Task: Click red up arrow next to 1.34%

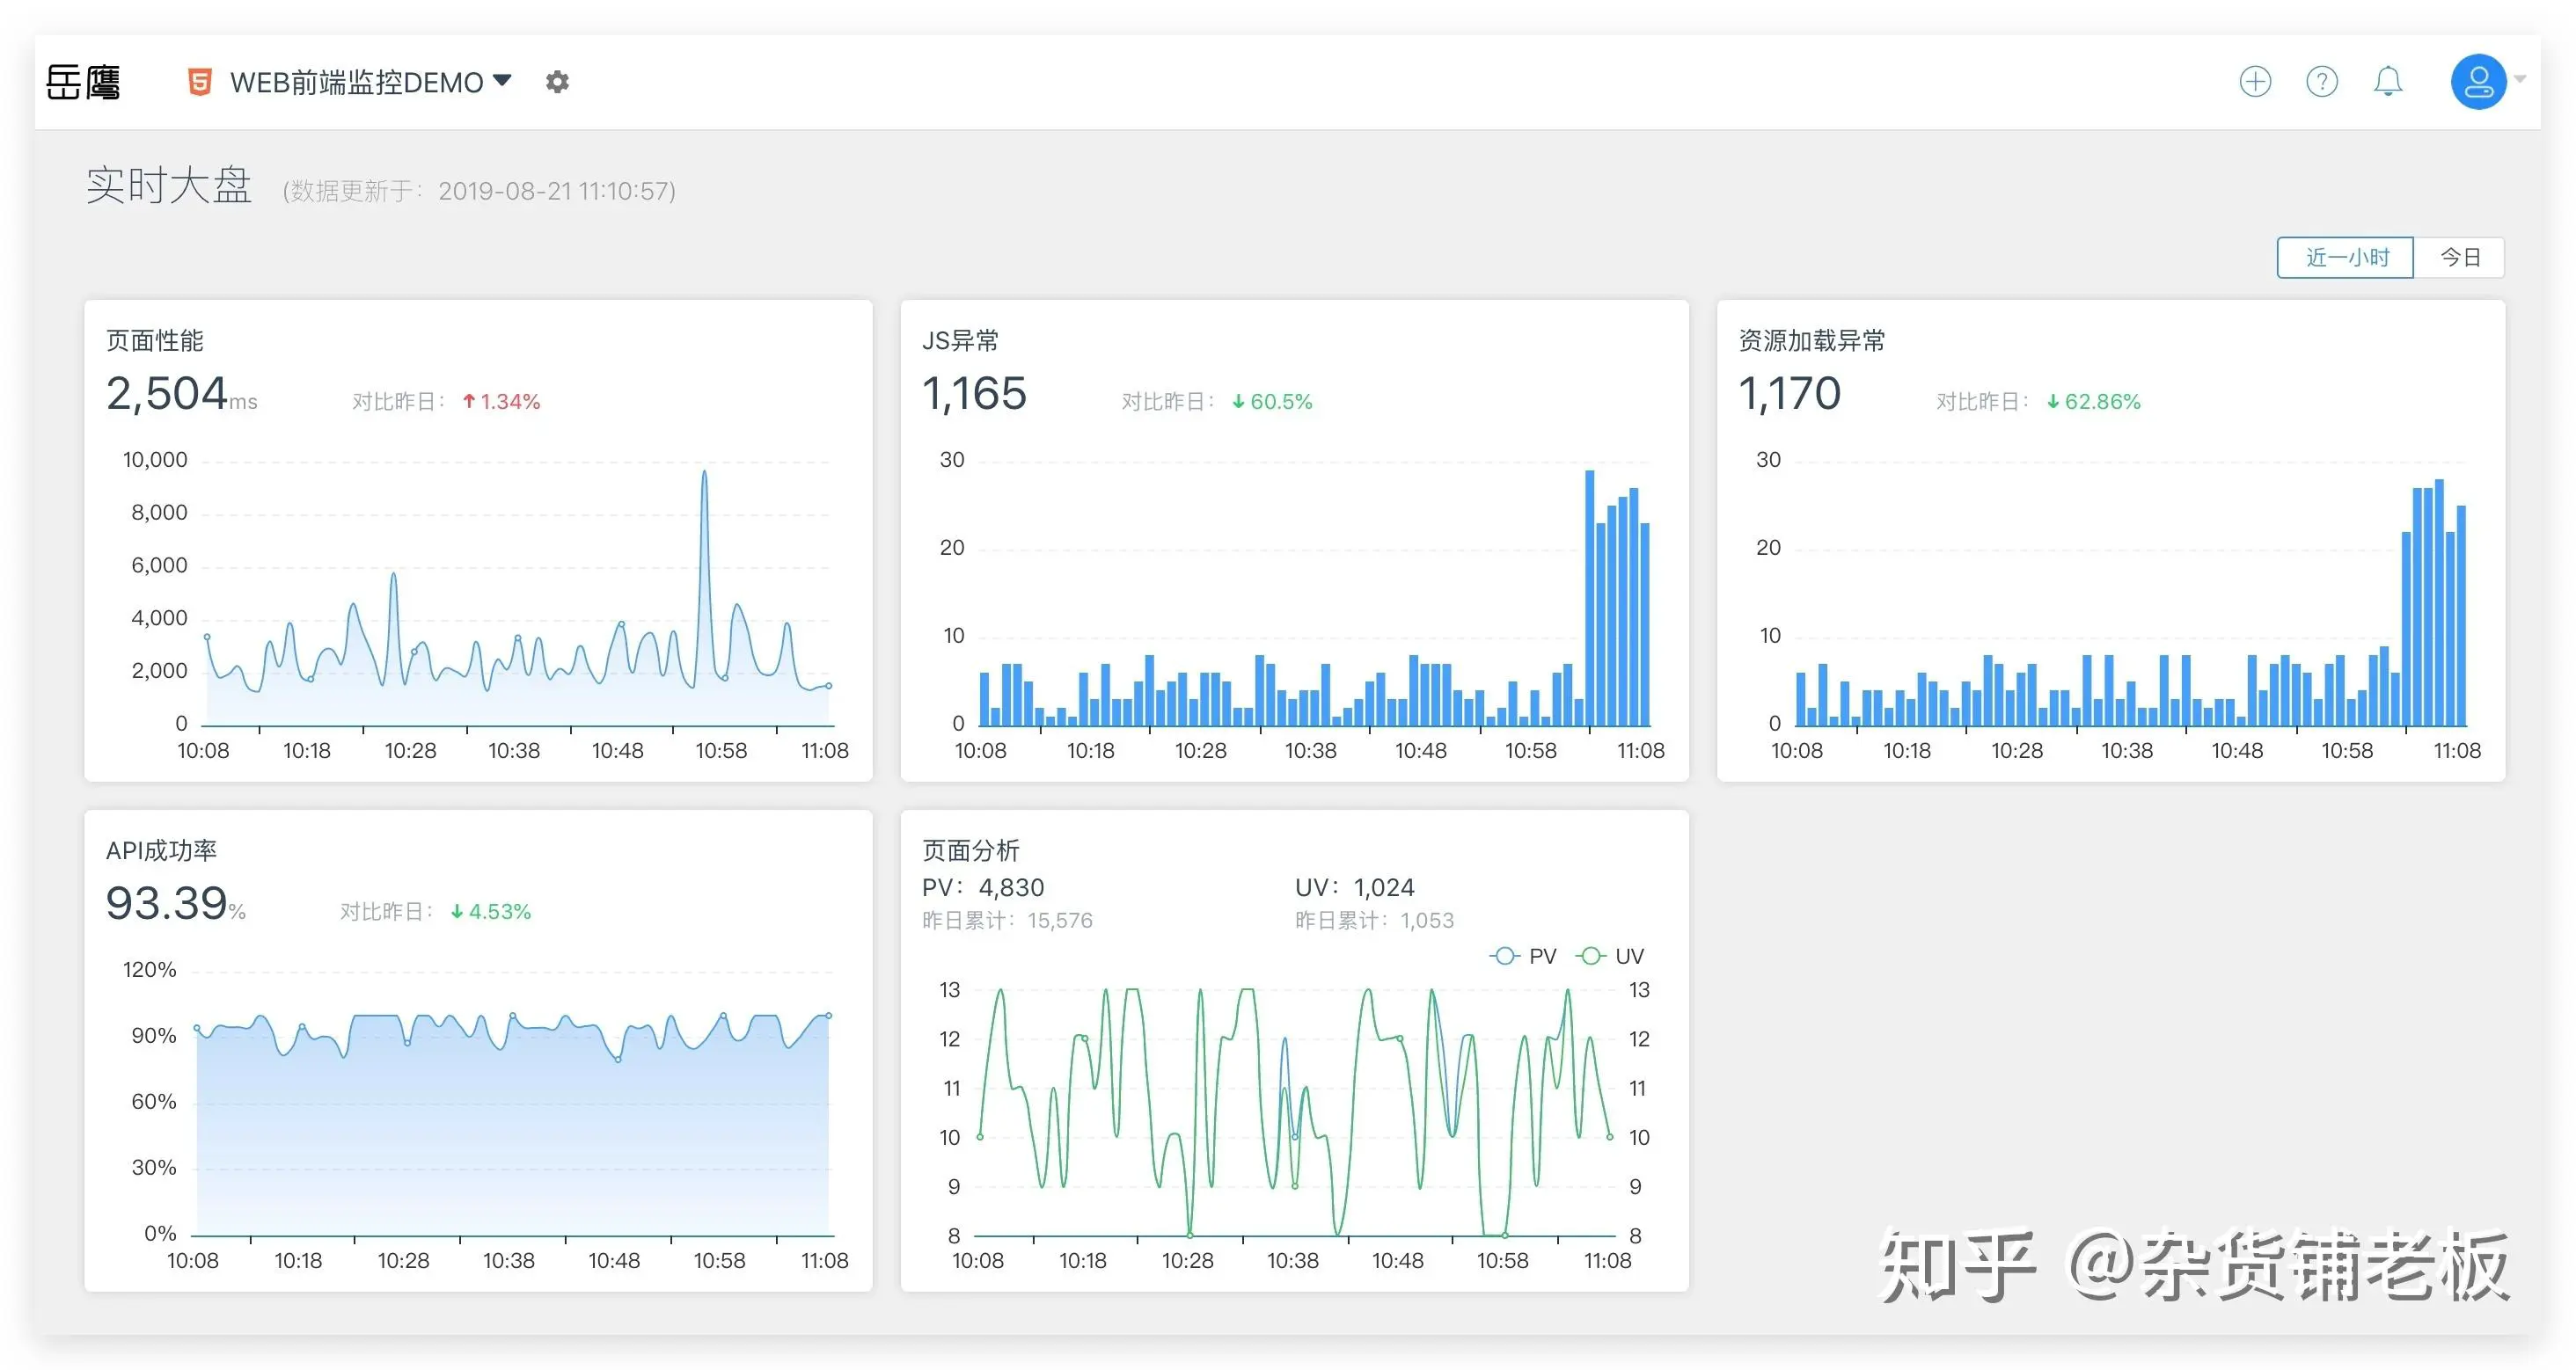Action: [469, 402]
